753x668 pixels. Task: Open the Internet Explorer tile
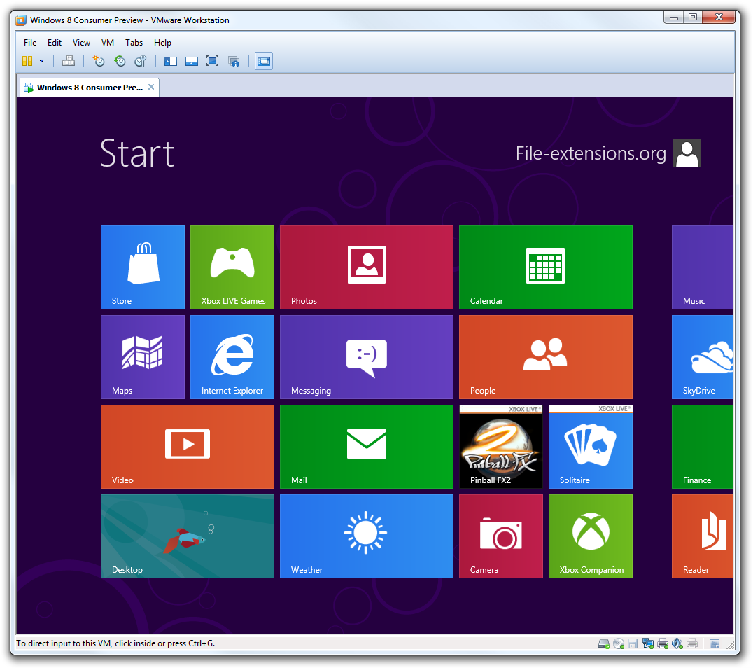[x=232, y=357]
